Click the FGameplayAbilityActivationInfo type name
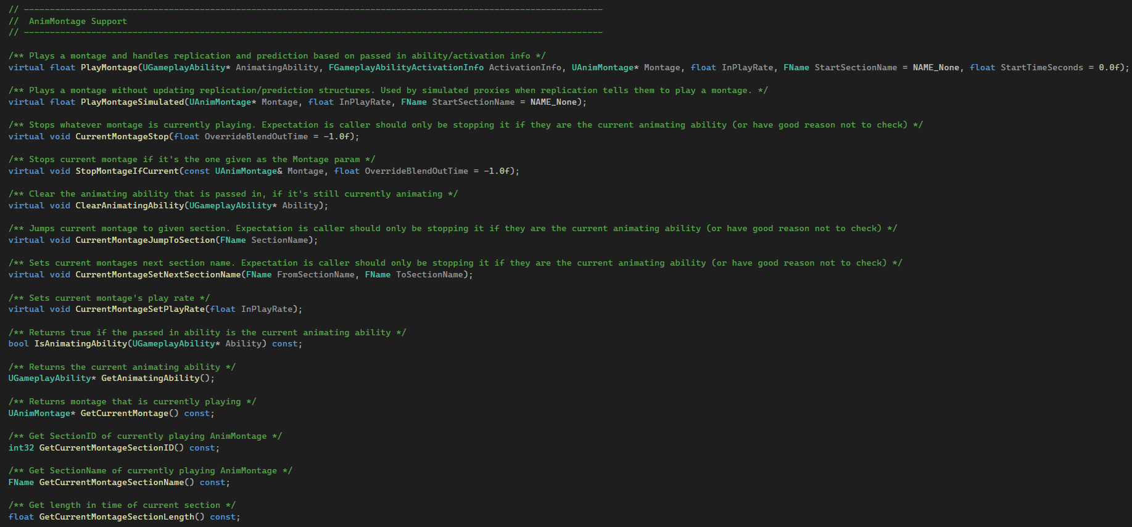1132x527 pixels. coord(406,67)
